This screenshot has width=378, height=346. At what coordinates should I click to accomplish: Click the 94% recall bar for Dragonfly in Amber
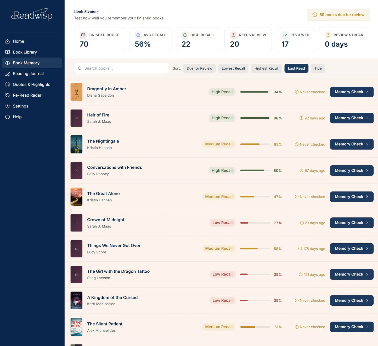pyautogui.click(x=255, y=92)
